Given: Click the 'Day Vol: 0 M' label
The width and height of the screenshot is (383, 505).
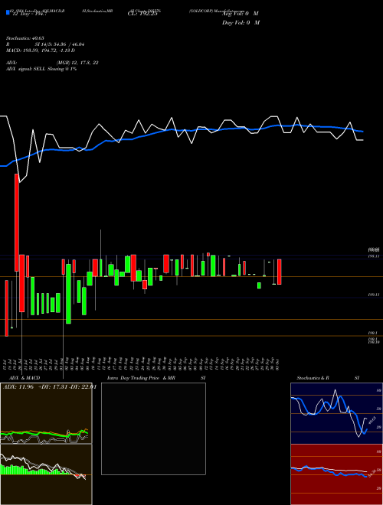Looking at the screenshot, I should click(x=241, y=23).
